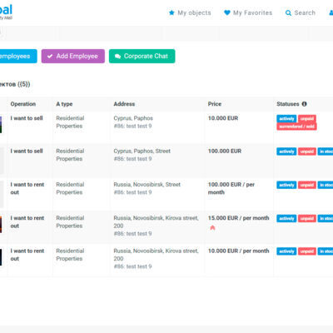Click the magnifier Search icon

[288, 13]
